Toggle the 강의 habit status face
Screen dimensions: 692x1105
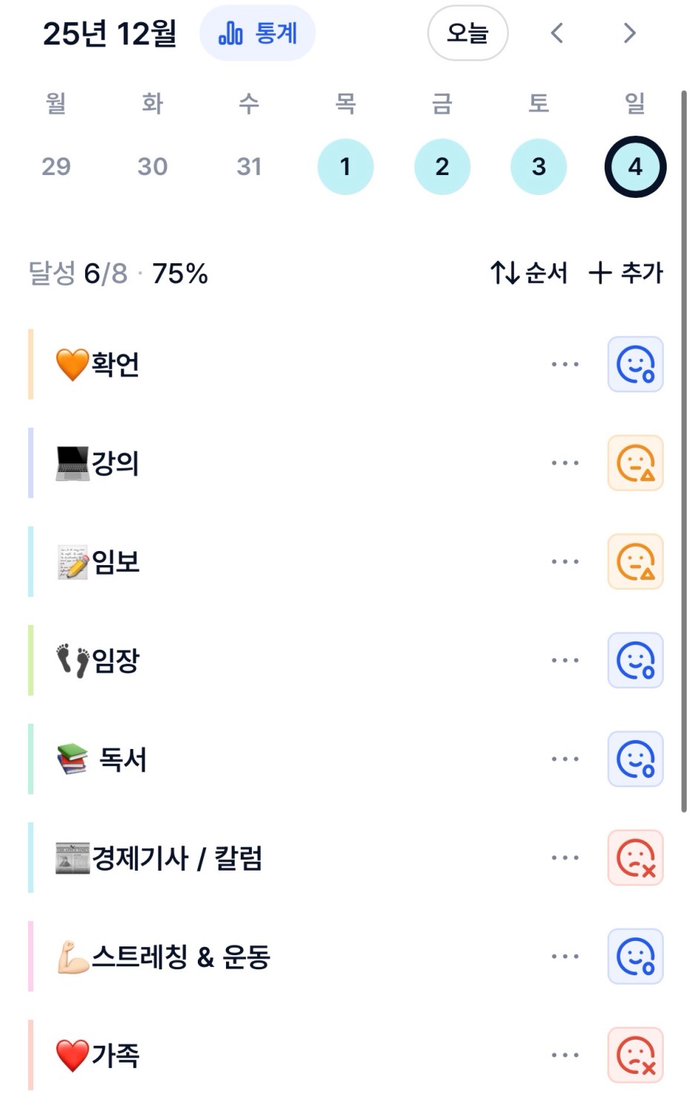635,463
